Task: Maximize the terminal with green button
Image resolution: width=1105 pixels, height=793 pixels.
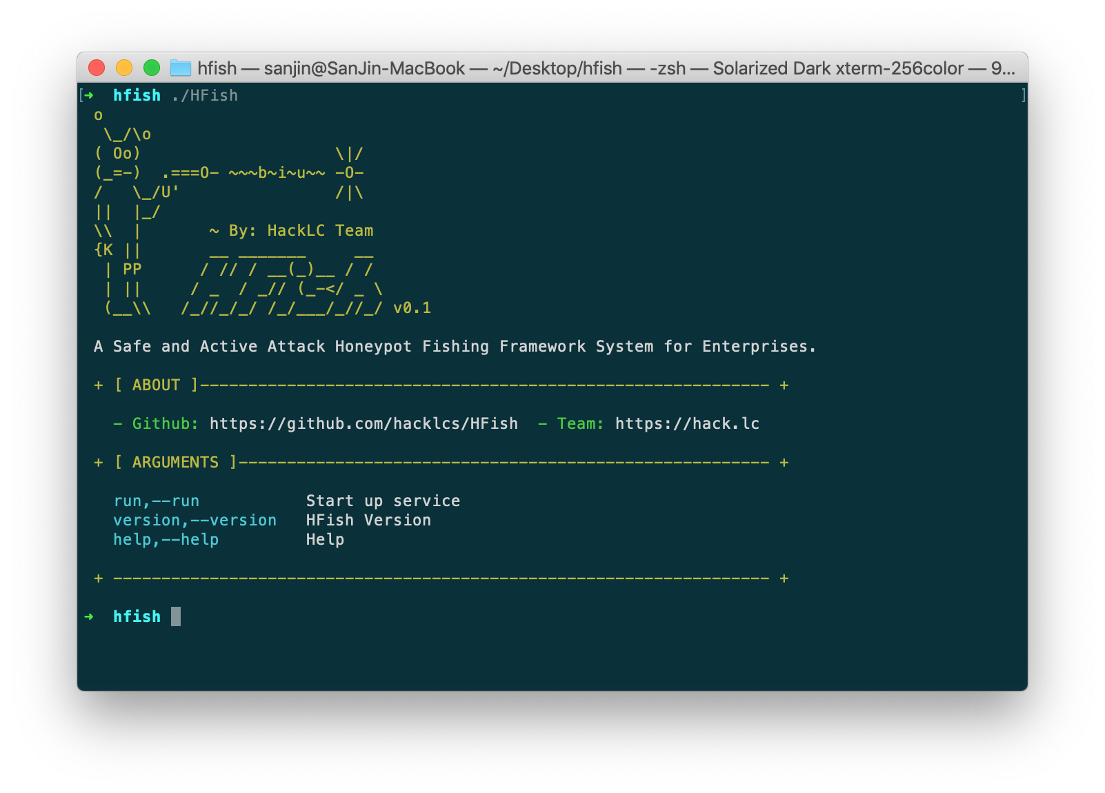Action: coord(152,68)
